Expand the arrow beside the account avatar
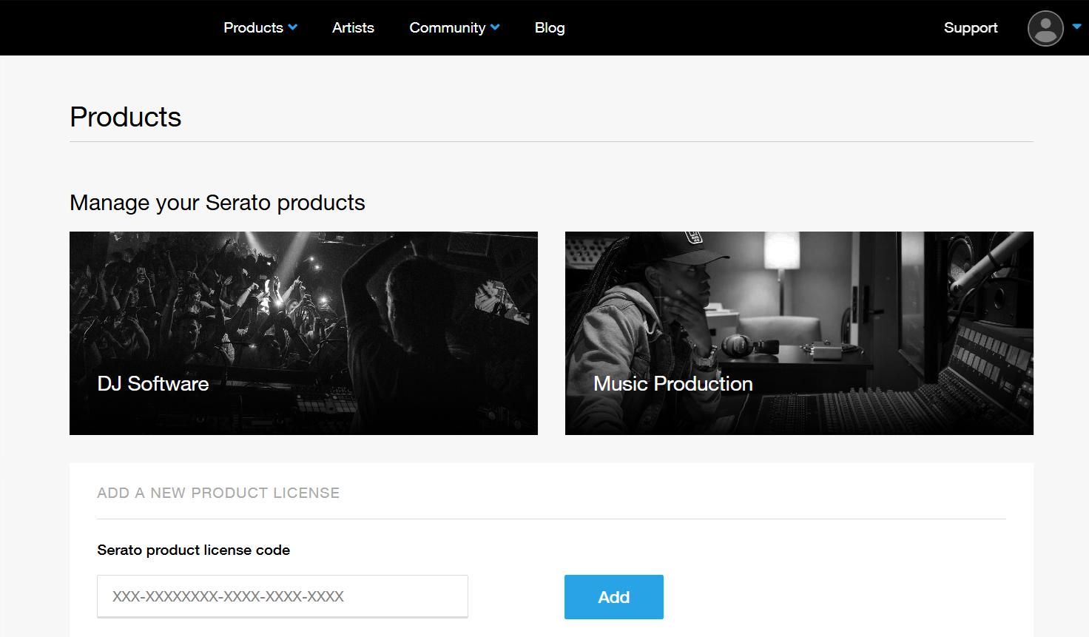1089x637 pixels. tap(1076, 26)
